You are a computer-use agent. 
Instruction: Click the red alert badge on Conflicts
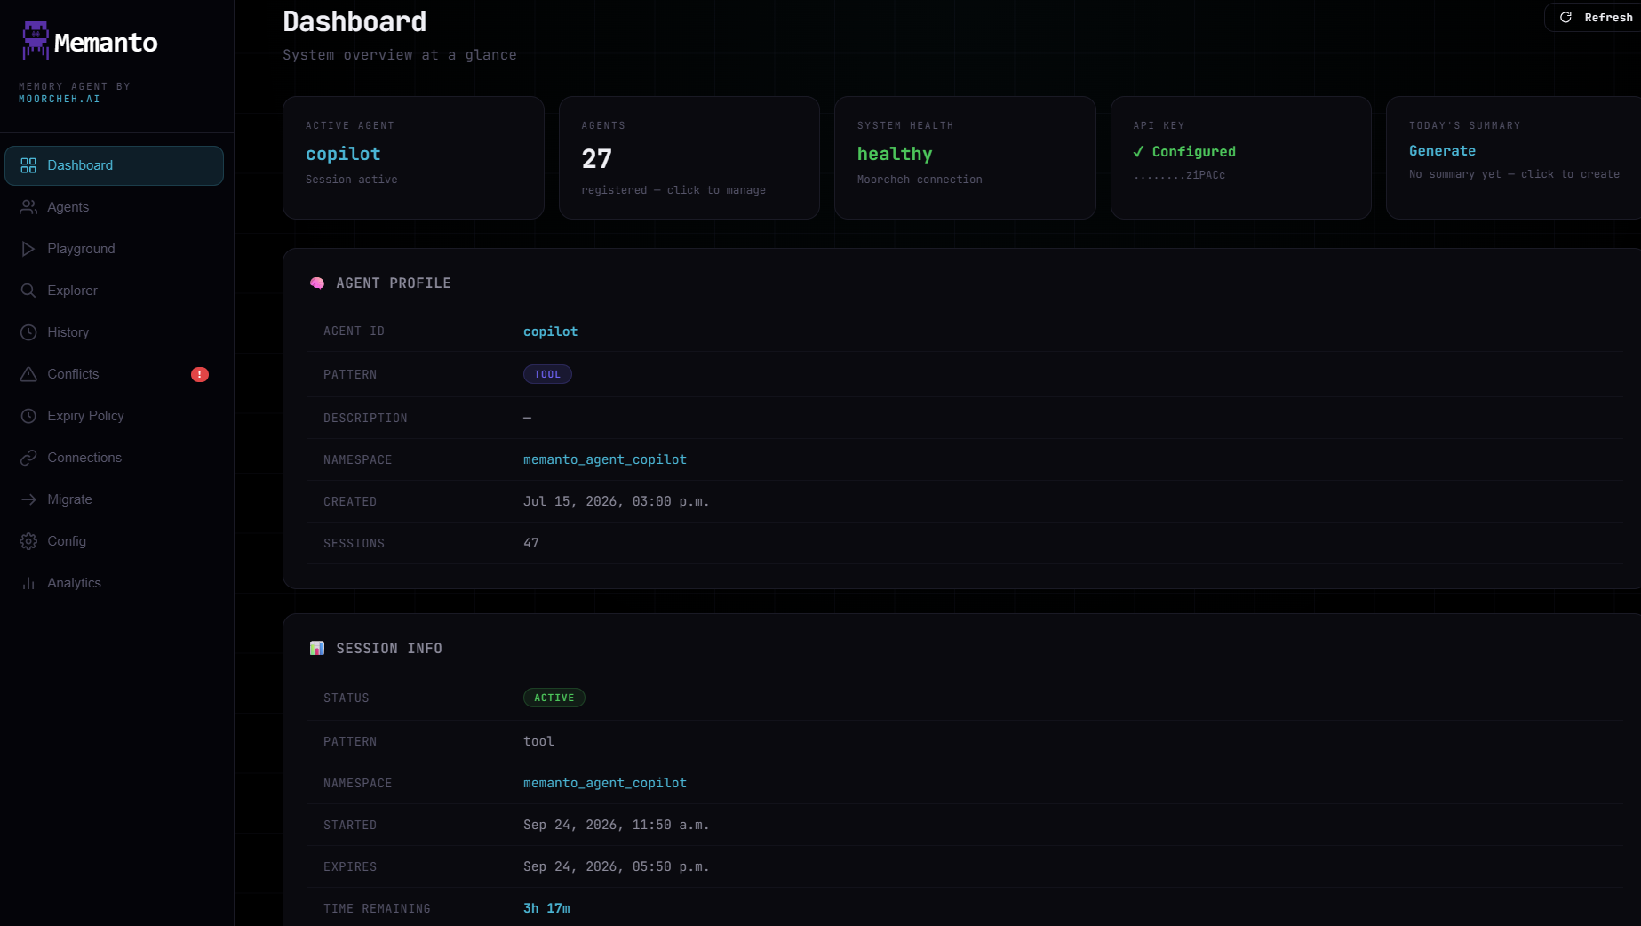(200, 374)
